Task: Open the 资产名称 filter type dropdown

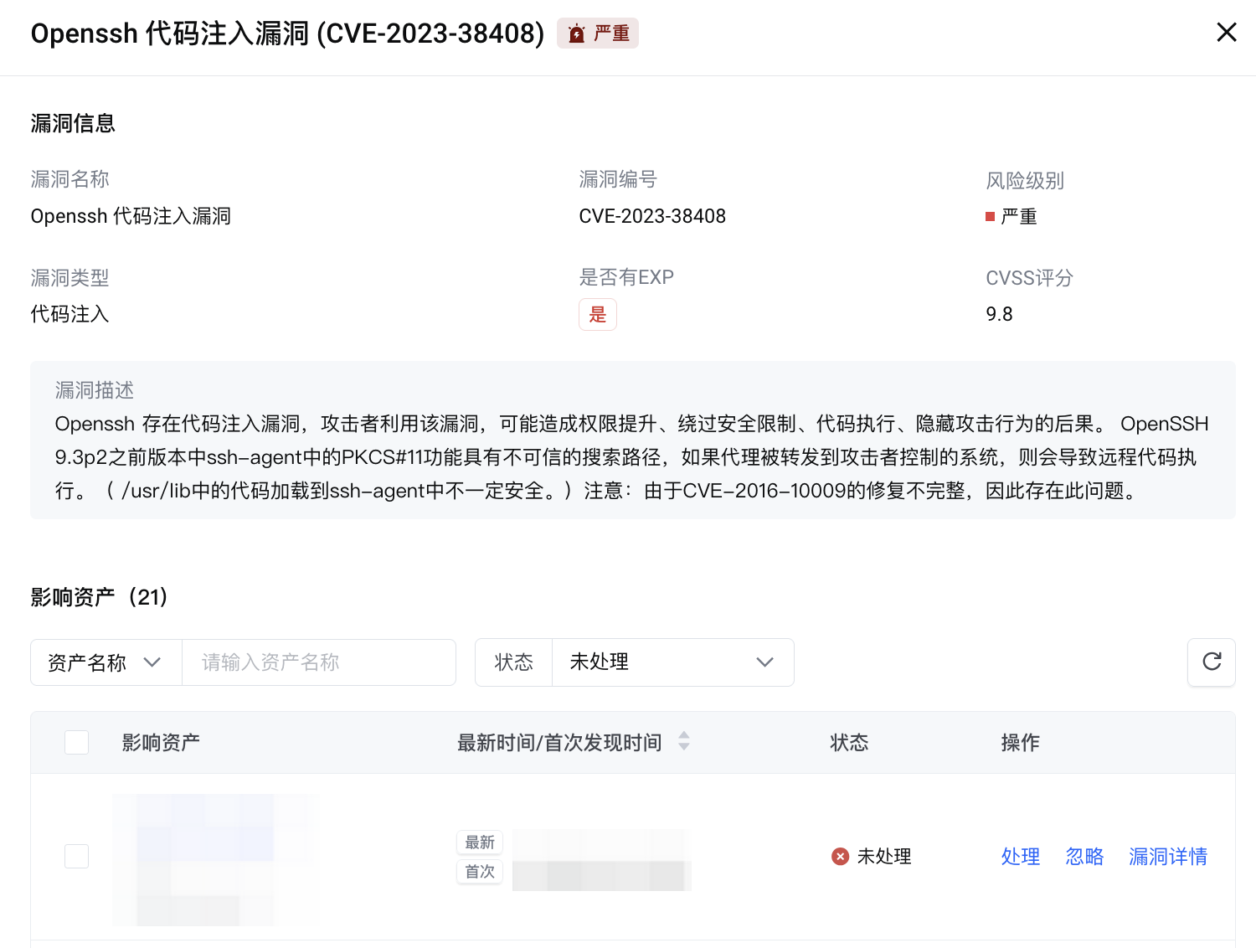Action: point(106,662)
